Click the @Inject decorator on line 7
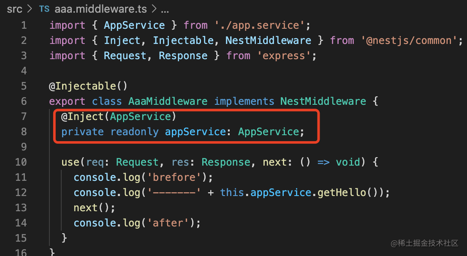This screenshot has height=256, width=467. tap(82, 116)
